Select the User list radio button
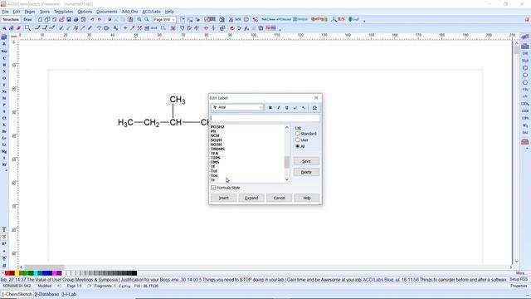This screenshot has width=531, height=299. click(x=298, y=140)
